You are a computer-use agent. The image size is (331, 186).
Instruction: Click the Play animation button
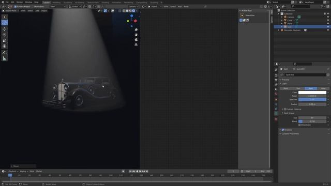pos(140,171)
